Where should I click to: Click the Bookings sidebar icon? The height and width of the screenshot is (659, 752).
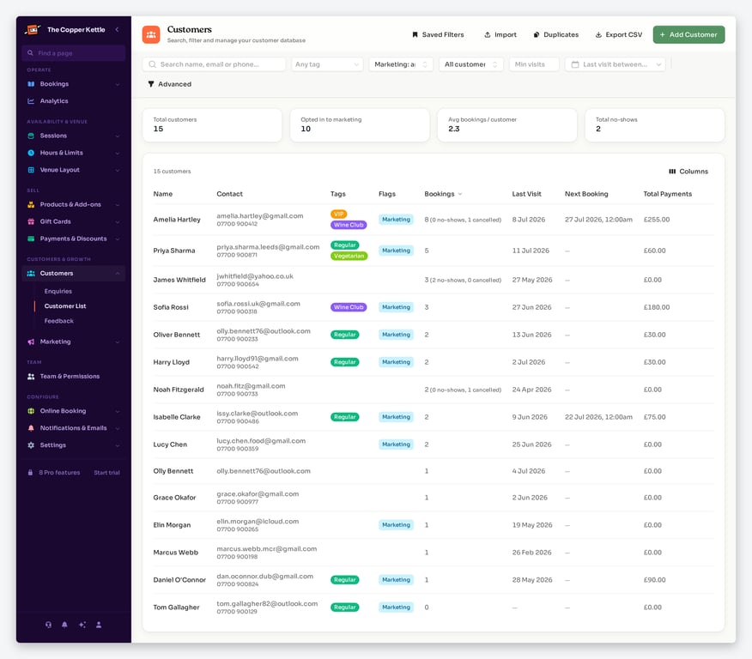[x=31, y=84]
